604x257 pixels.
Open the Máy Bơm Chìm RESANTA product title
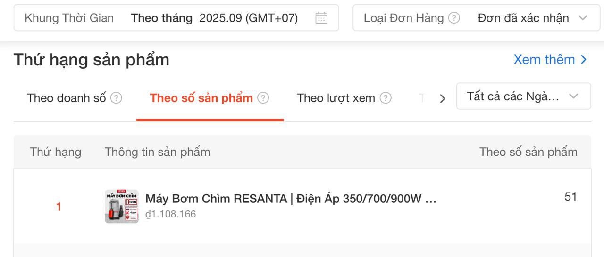[x=291, y=199]
